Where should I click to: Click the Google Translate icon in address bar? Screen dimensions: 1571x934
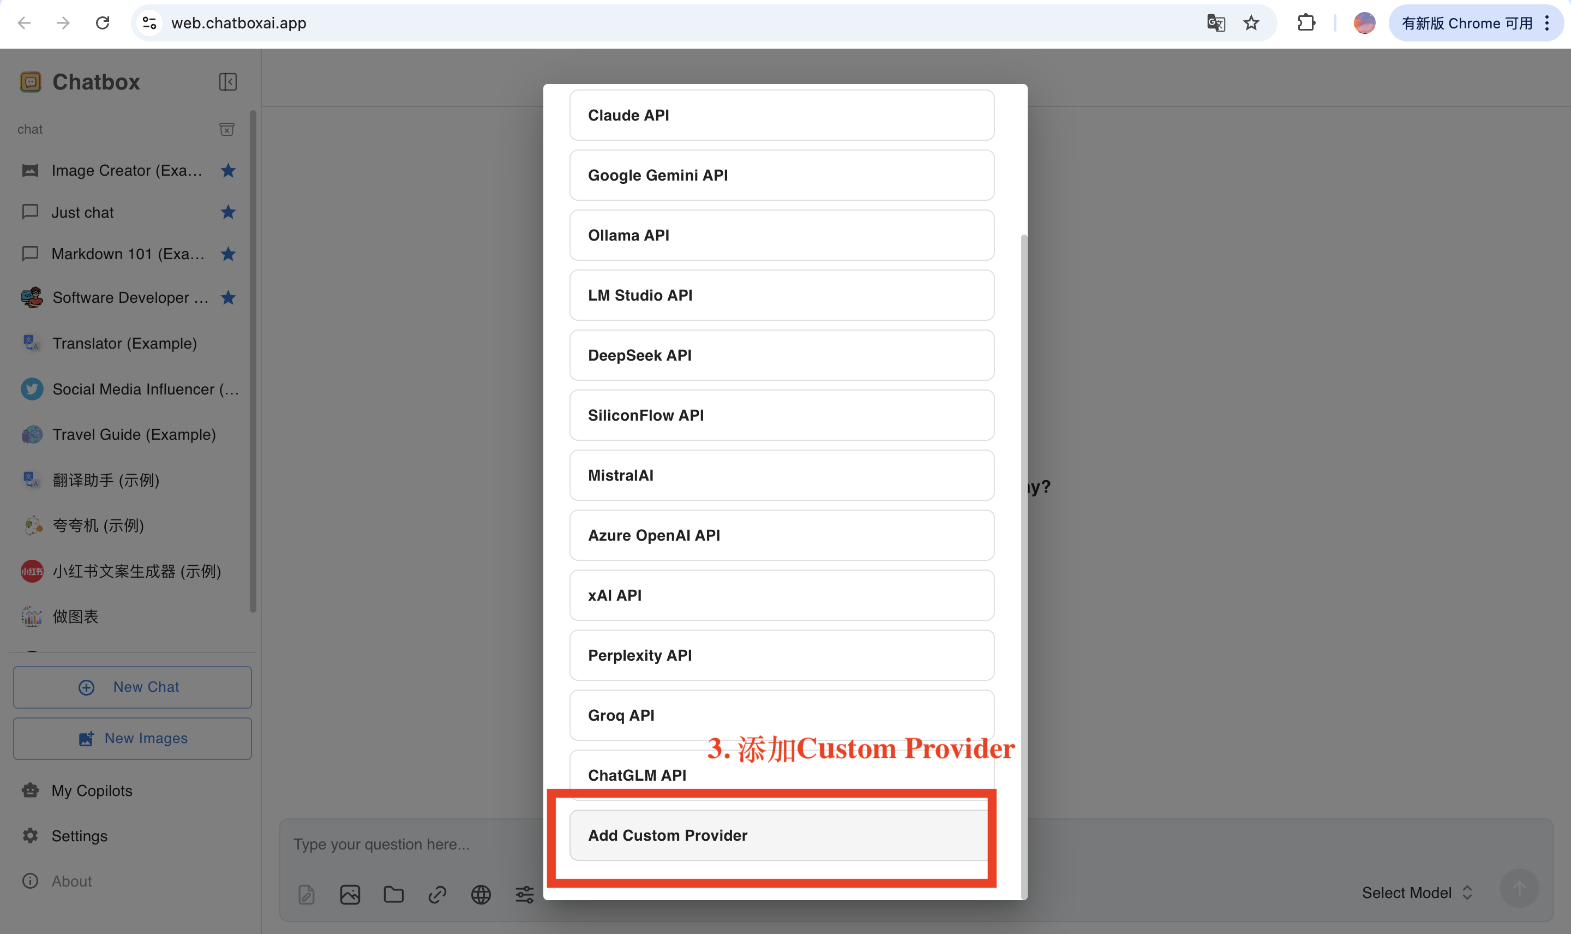(x=1215, y=23)
